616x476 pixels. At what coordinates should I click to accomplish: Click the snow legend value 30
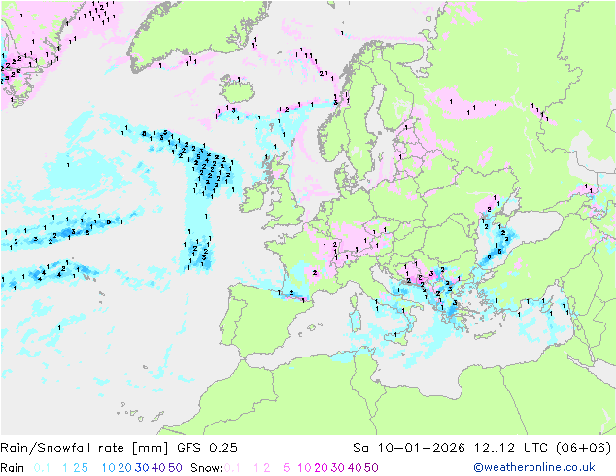click(338, 468)
